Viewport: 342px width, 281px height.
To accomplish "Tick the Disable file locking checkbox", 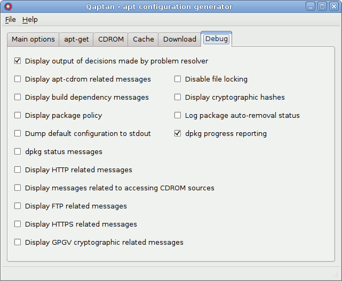I will click(x=178, y=79).
